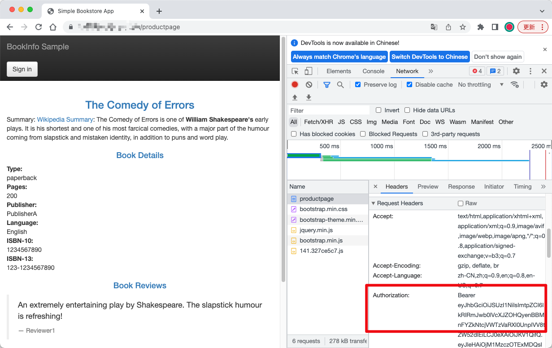Open the profile avatar icon
The image size is (552, 348).
pyautogui.click(x=509, y=27)
